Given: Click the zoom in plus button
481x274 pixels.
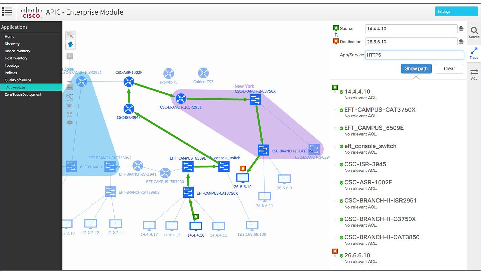Looking at the screenshot, I should pos(70,56).
